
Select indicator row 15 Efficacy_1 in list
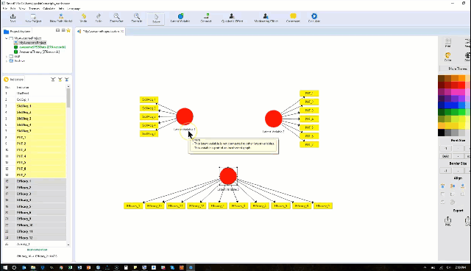pyautogui.click(x=35, y=181)
